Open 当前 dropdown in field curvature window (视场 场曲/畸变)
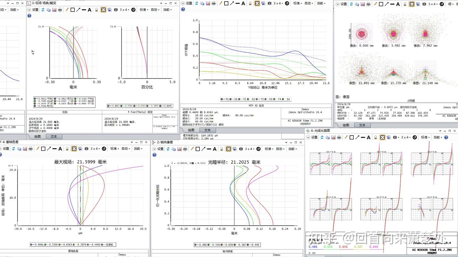This screenshot has height=257, width=458. 168,10
